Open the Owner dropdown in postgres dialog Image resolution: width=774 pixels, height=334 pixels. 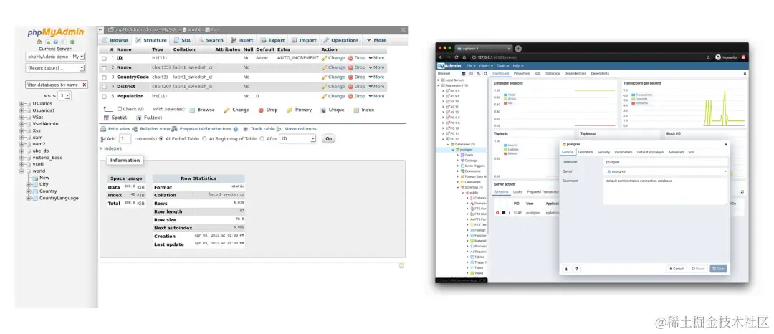point(666,171)
